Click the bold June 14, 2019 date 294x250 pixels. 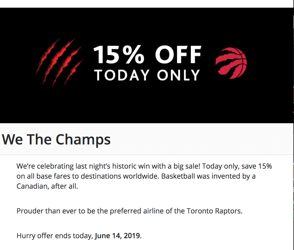coord(117,236)
